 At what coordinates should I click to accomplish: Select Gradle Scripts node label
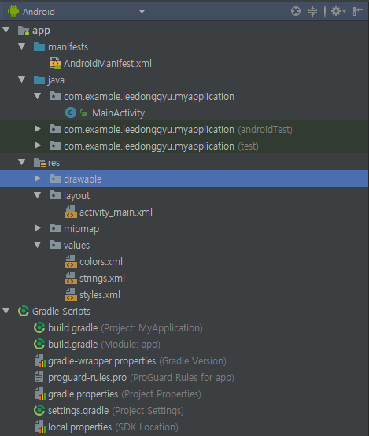tap(61, 312)
